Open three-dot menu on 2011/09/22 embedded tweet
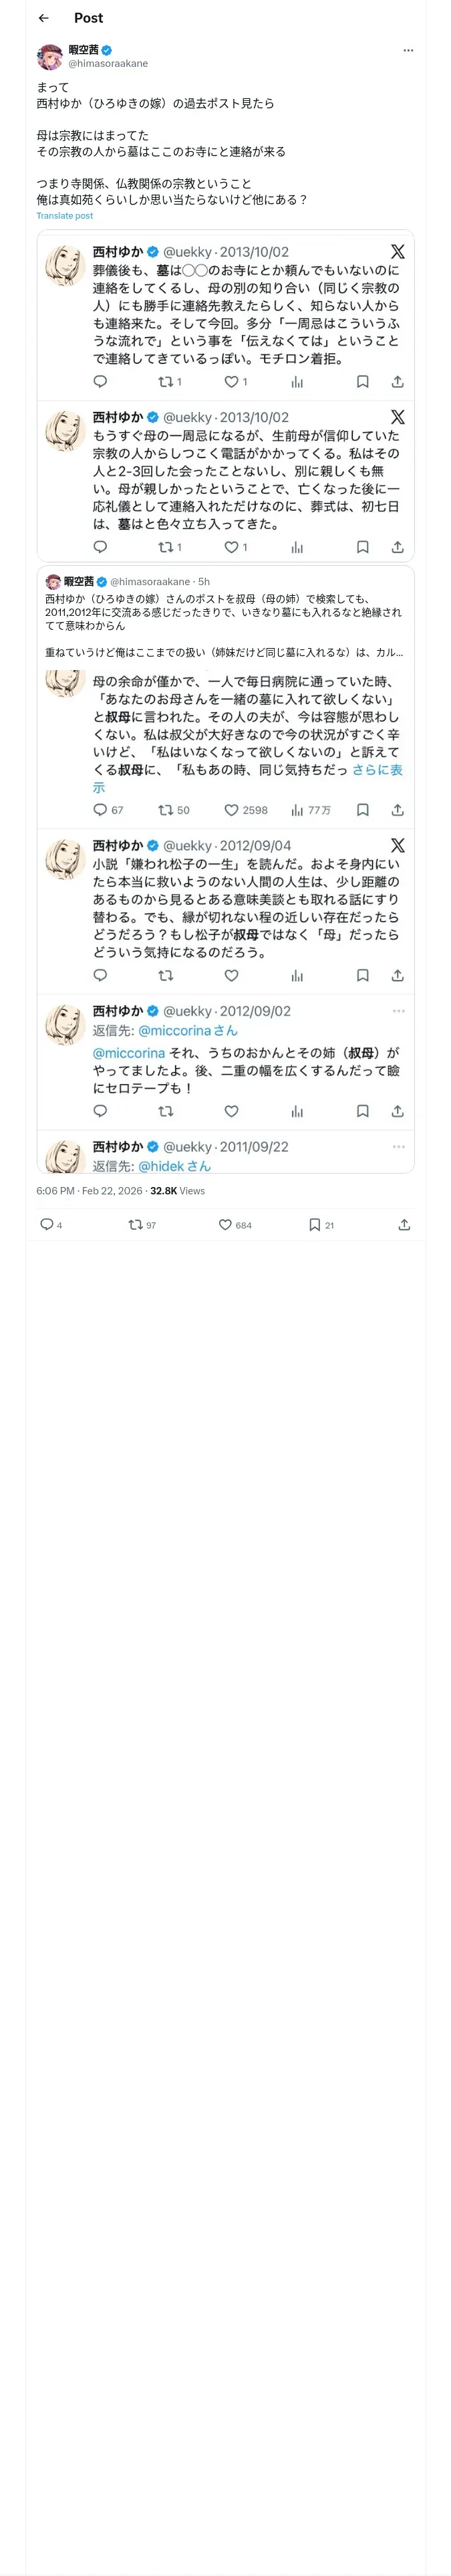 pos(398,1146)
